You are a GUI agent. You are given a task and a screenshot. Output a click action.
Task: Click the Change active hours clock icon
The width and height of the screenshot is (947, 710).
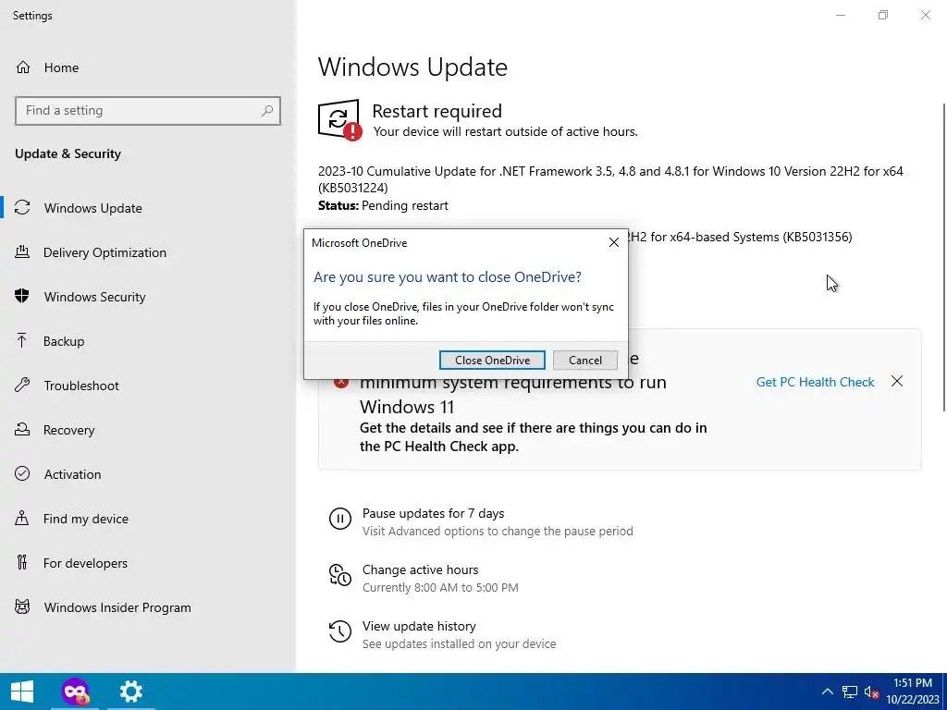[x=340, y=575]
